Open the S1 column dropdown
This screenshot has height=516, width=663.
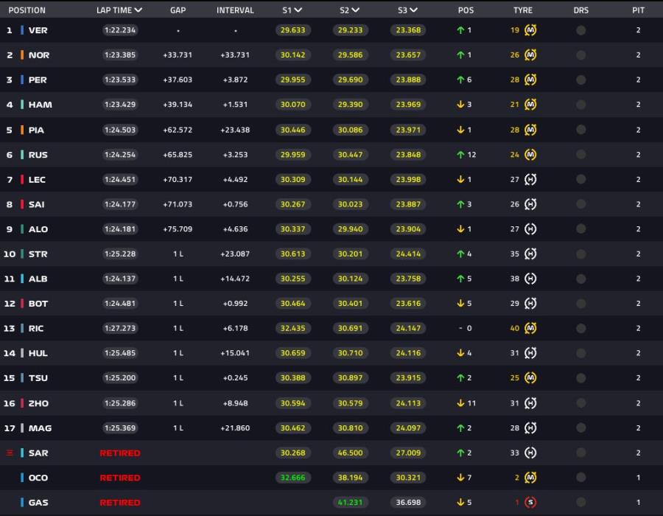coord(298,10)
